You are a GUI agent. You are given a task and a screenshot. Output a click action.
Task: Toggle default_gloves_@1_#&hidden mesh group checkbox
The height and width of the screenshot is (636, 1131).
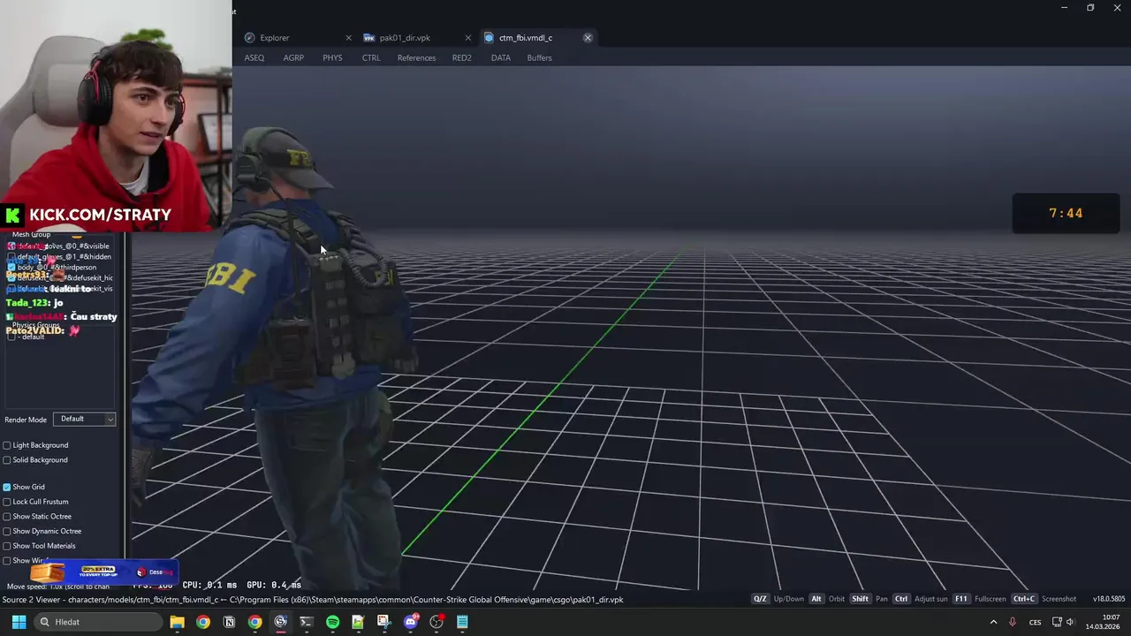point(11,257)
